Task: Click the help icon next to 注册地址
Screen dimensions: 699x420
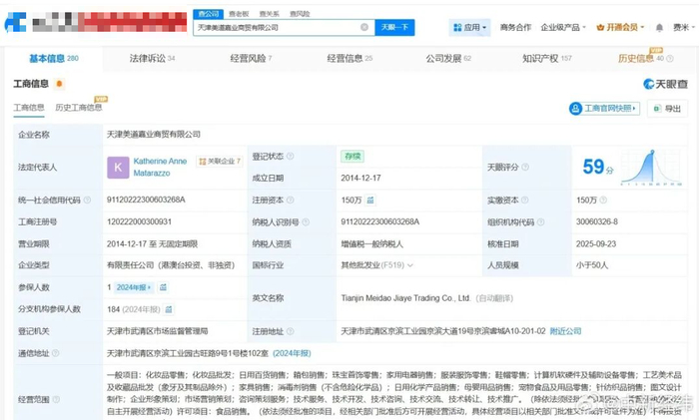Action: point(291,331)
